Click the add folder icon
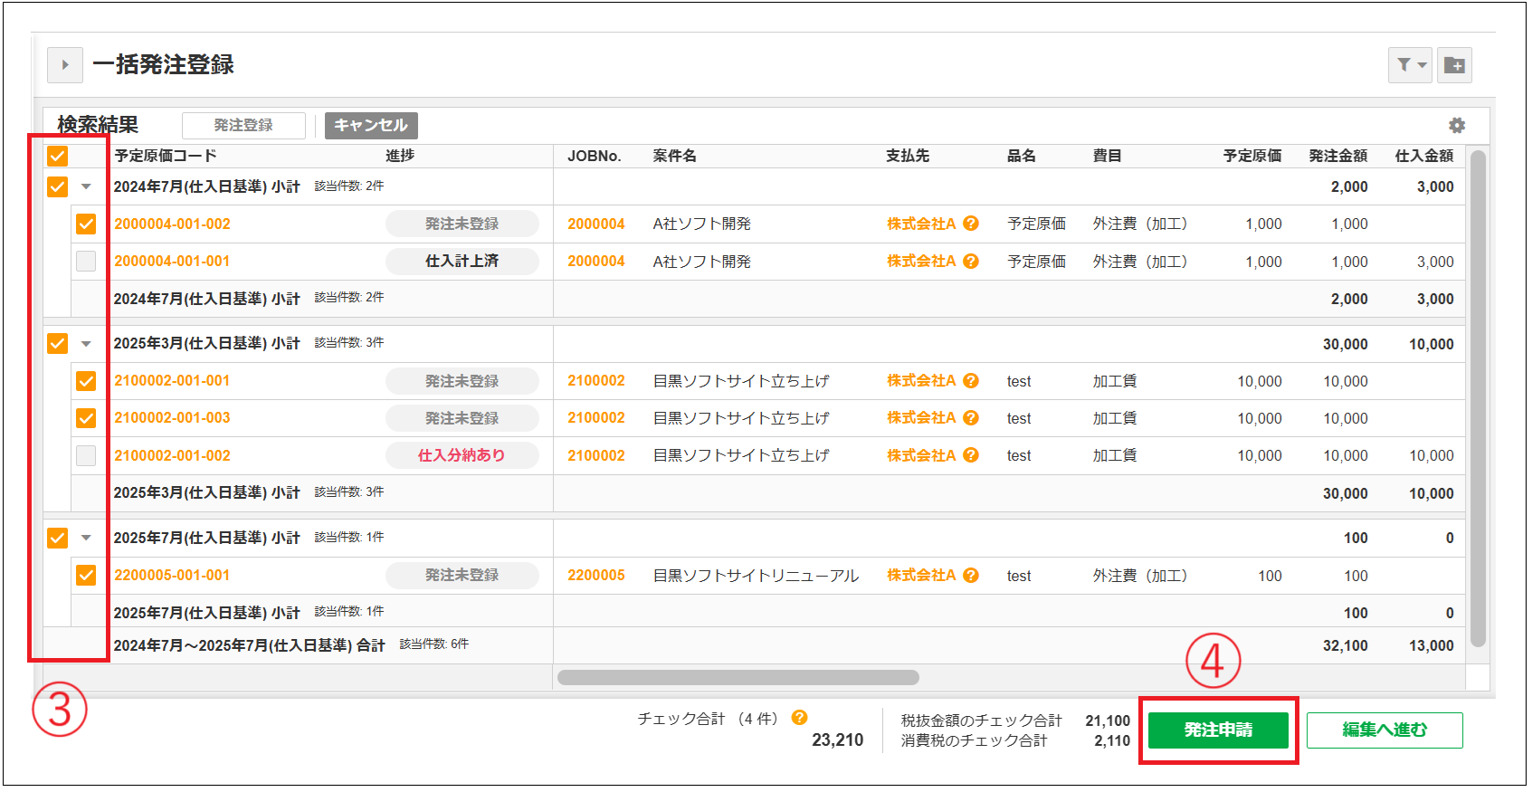Image resolution: width=1532 pixels, height=792 pixels. pos(1454,65)
